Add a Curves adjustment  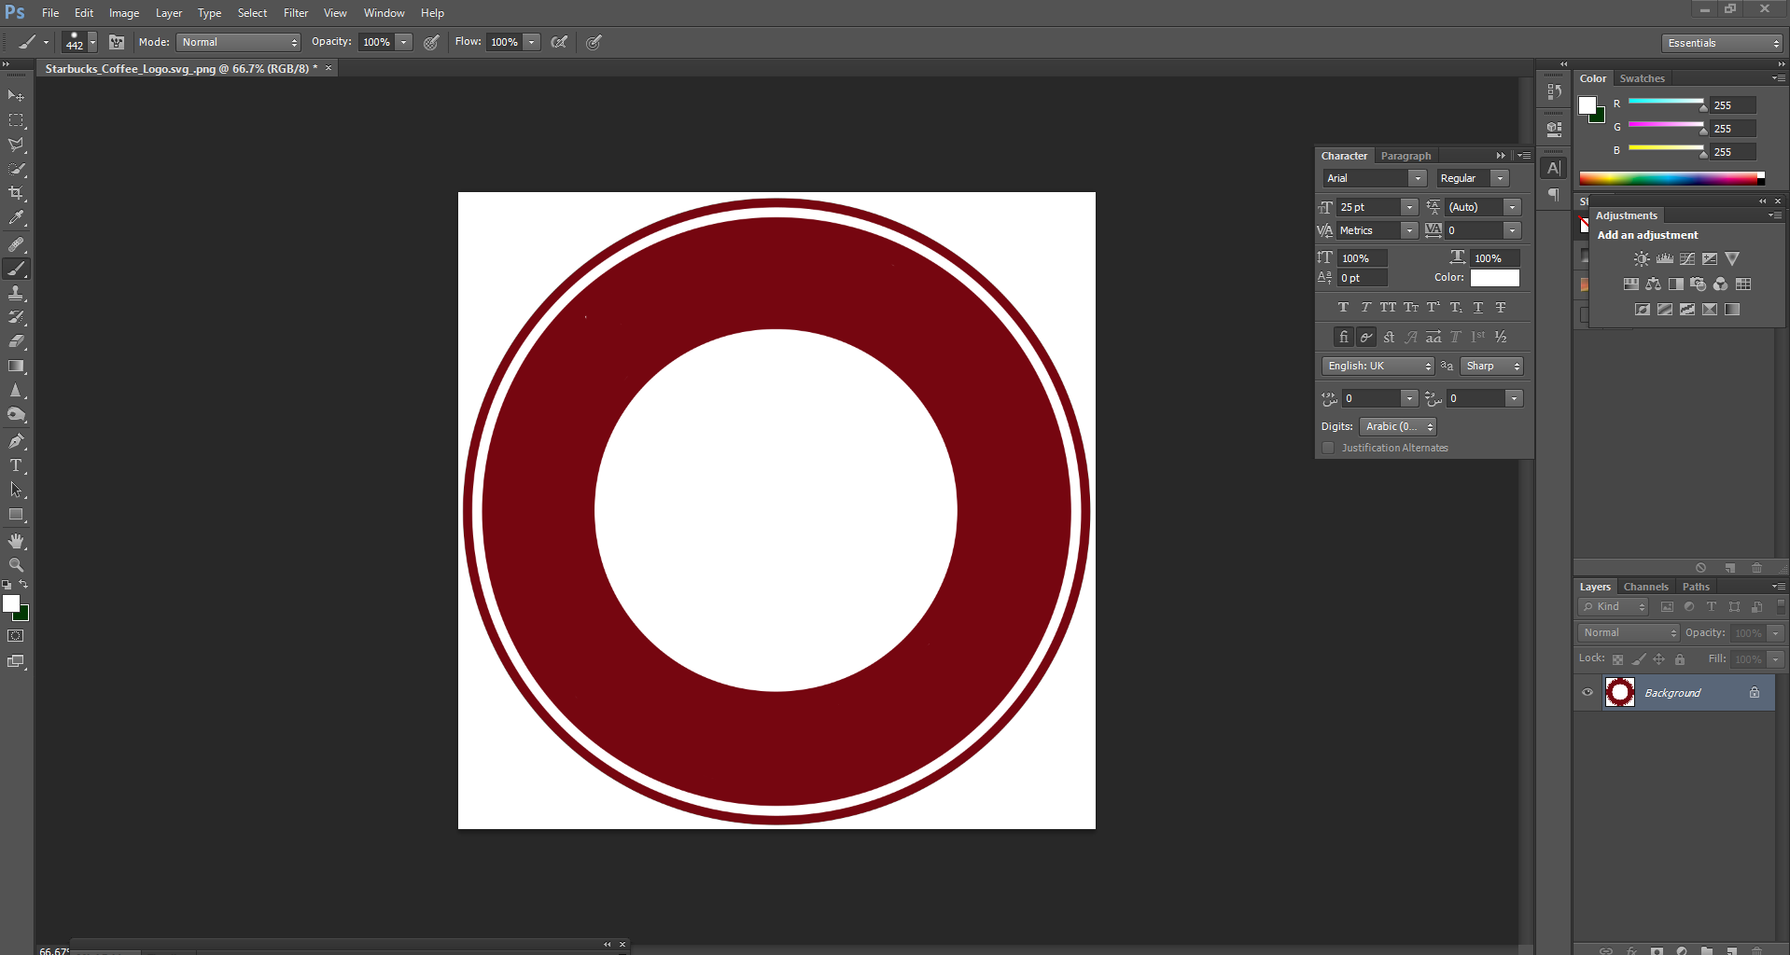coord(1687,258)
